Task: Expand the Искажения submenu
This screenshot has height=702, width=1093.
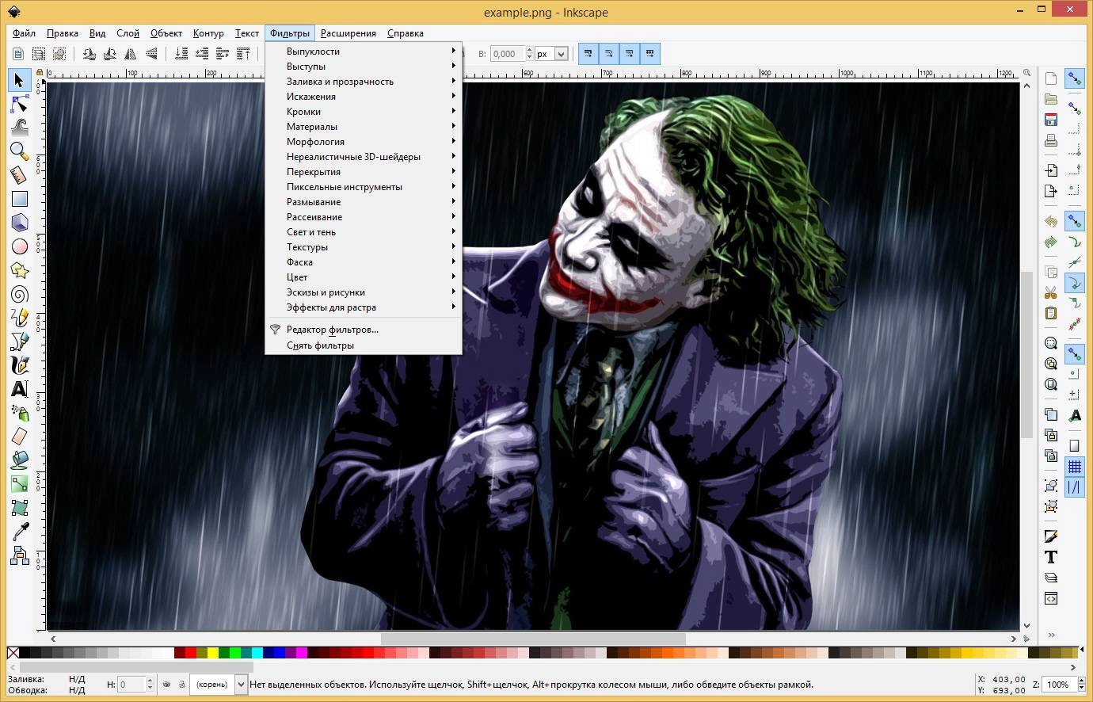Action: (x=364, y=97)
